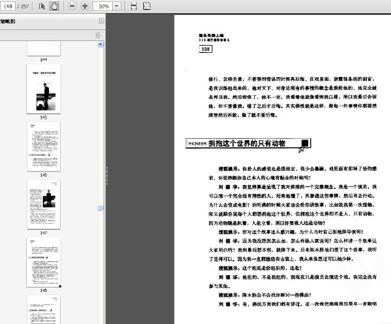Open page 146 thumbnail
391x324 pixels.
tap(44, 147)
